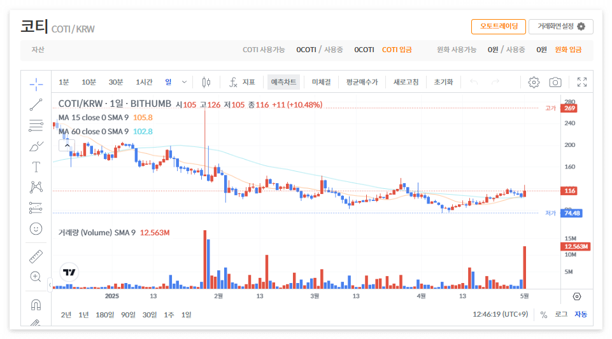612x339 pixels.
Task: Click the redo arrow in chart toolbar
Action: [x=495, y=82]
